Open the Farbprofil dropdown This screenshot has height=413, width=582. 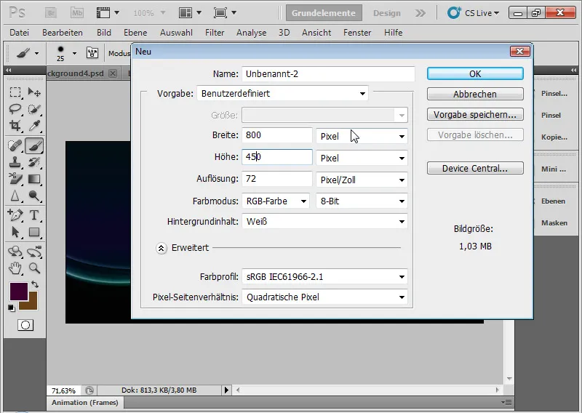click(x=324, y=277)
